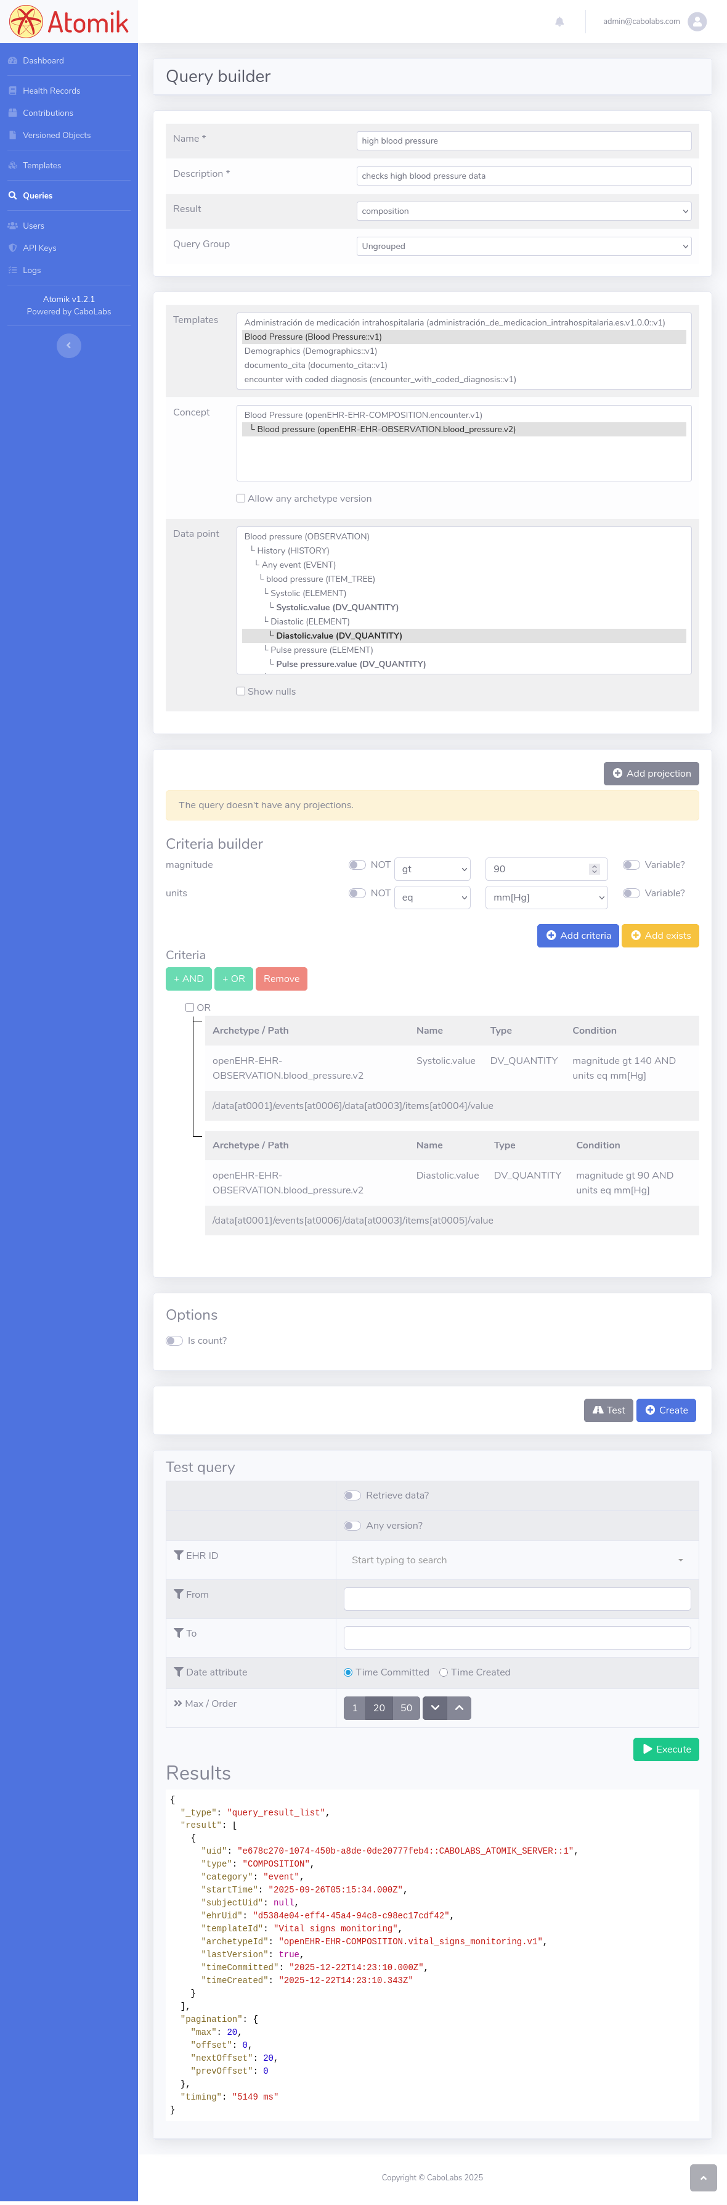Click the Add projection button
The image size is (727, 2205).
pyautogui.click(x=651, y=773)
